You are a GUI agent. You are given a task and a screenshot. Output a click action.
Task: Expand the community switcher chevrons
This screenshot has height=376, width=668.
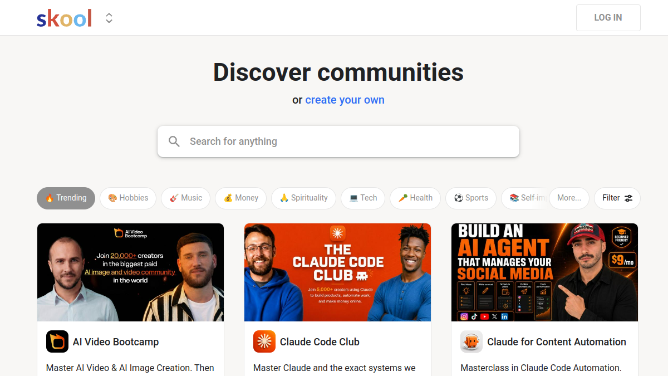pyautogui.click(x=109, y=18)
